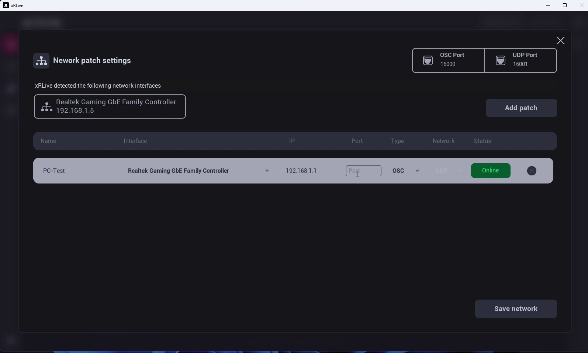Open the disabled UDP network dropdown
This screenshot has width=588, height=353.
click(x=449, y=171)
